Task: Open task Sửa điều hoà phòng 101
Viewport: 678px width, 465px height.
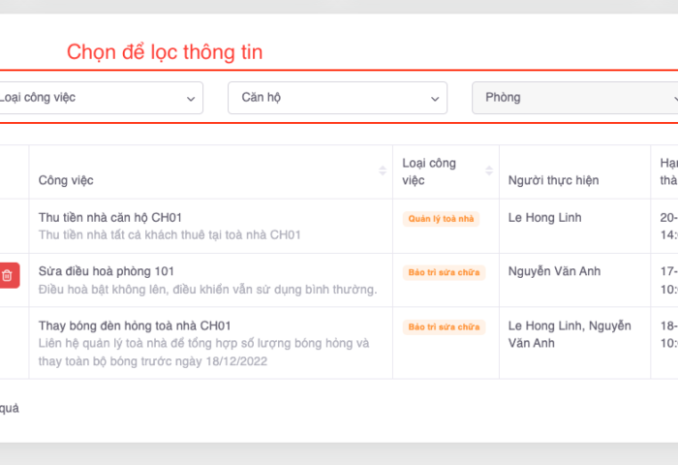Action: coord(107,271)
